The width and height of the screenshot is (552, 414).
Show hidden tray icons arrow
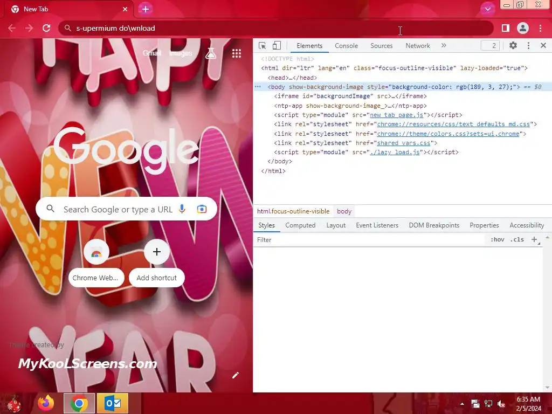tap(462, 404)
